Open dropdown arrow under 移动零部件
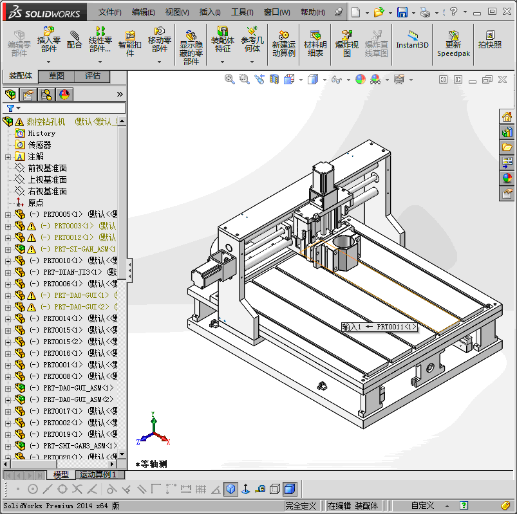 click(x=160, y=62)
